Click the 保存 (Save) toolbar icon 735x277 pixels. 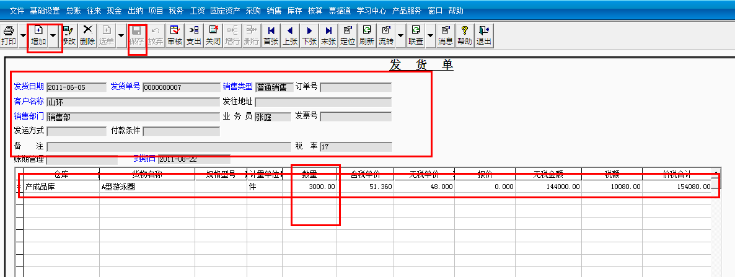point(137,35)
